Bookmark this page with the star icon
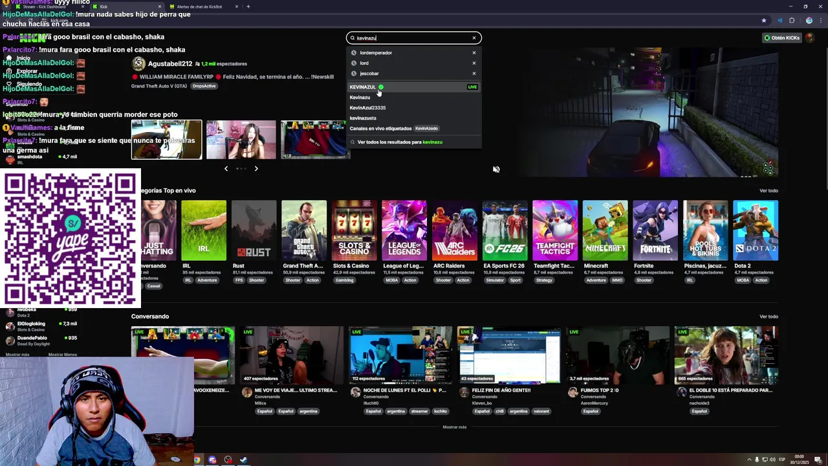Image resolution: width=828 pixels, height=466 pixels. point(764,20)
